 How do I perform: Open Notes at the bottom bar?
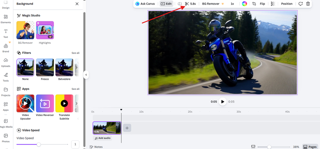[x=96, y=147]
